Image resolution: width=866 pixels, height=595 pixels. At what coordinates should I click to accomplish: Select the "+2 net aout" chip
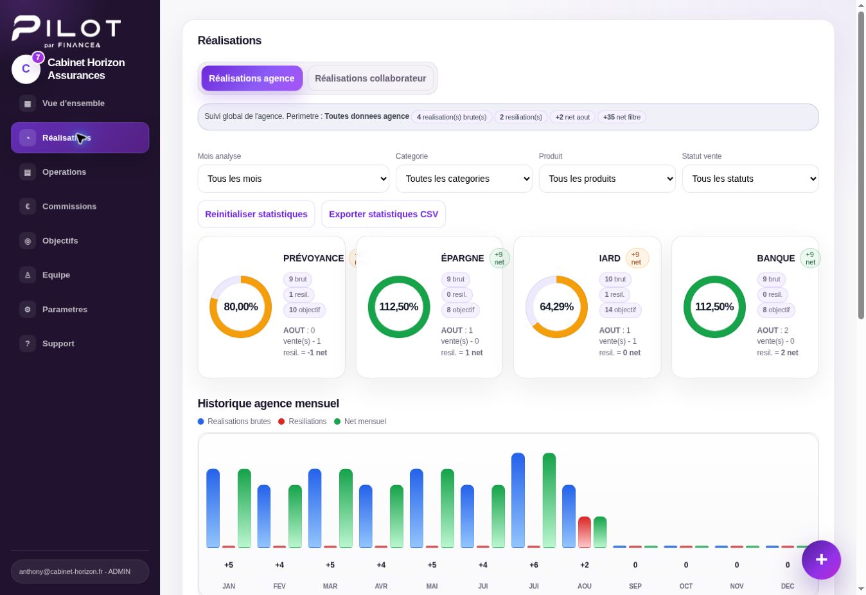572,117
